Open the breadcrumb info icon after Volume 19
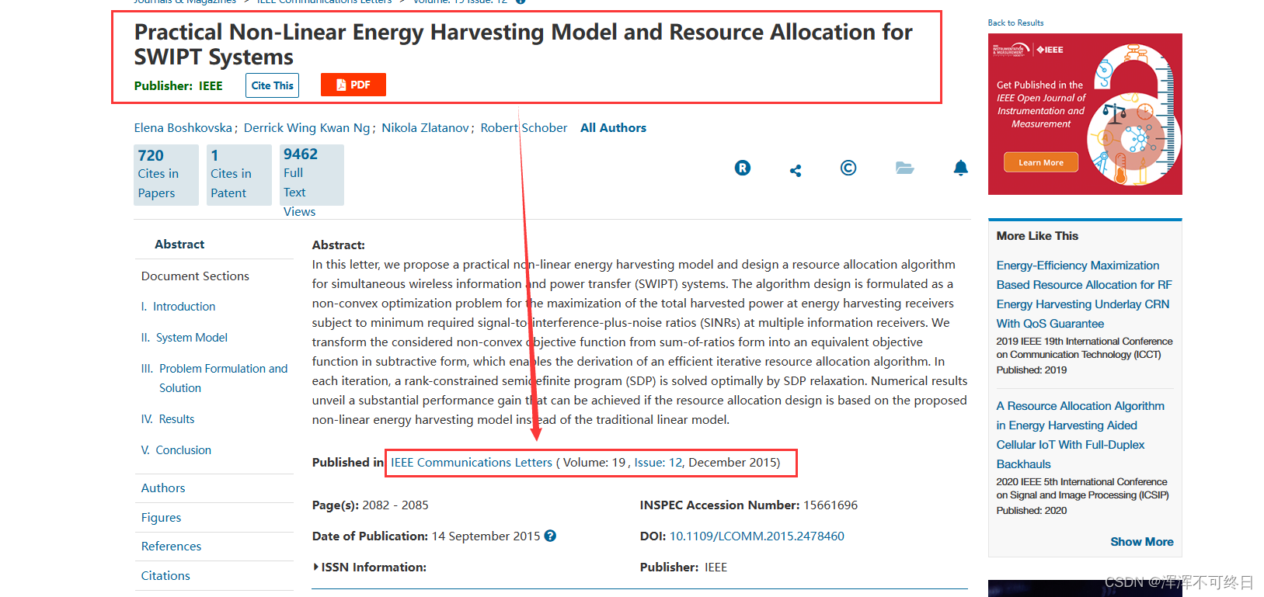The image size is (1264, 597). coord(519,2)
